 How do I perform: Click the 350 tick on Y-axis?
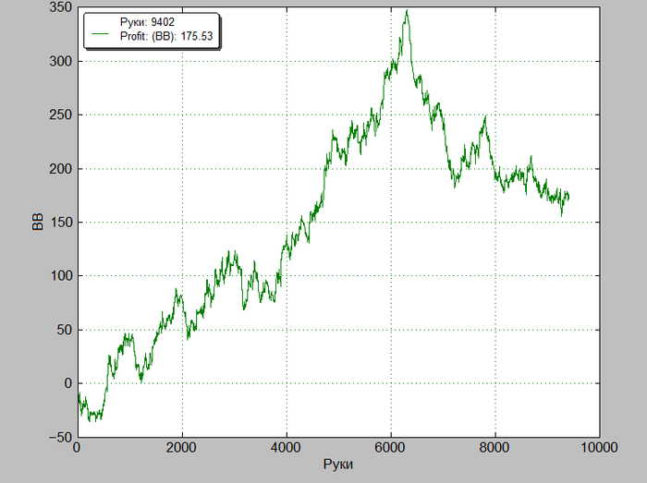(61, 7)
